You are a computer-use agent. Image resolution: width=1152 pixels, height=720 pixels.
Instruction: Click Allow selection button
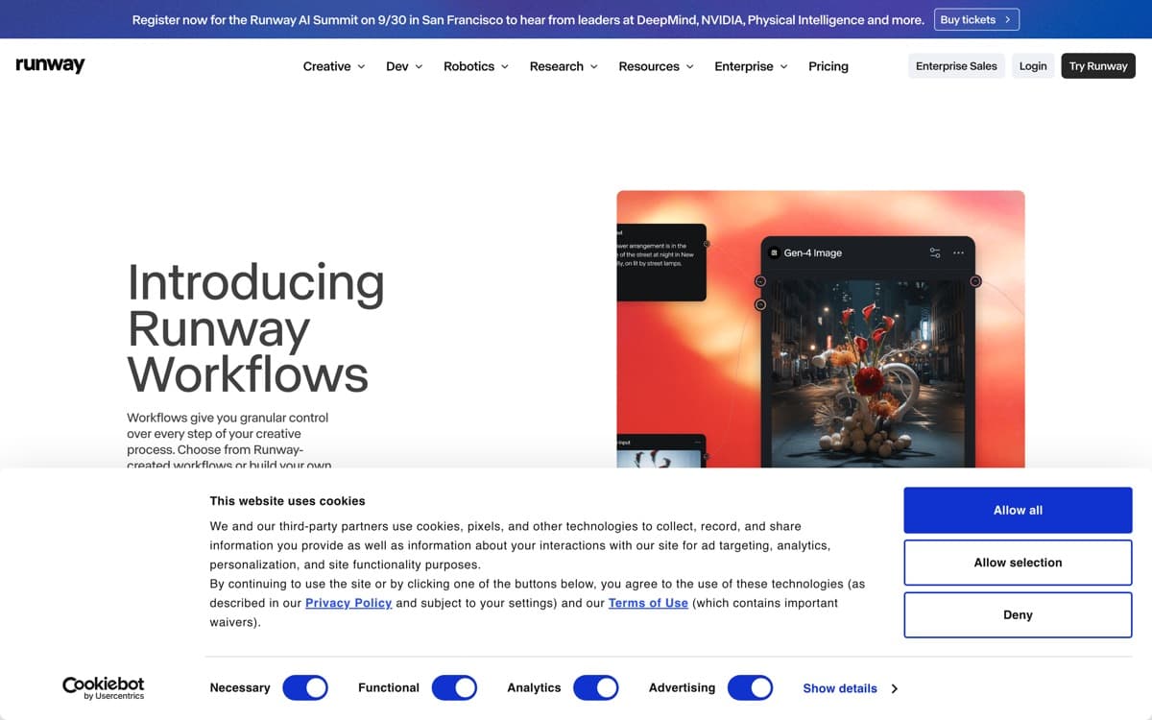pos(1018,563)
